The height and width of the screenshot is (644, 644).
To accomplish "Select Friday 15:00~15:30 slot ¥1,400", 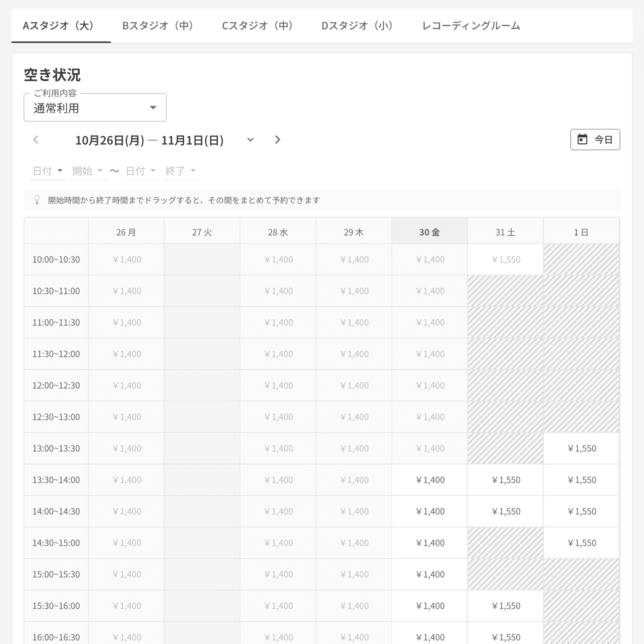I will pos(429,574).
